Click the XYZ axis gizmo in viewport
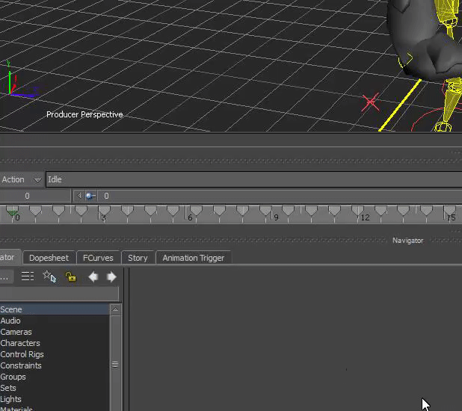This screenshot has width=462, height=411. [16, 81]
